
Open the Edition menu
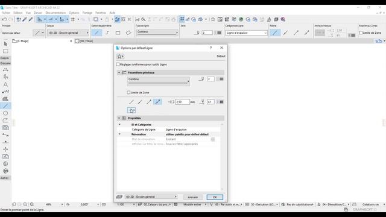pyautogui.click(x=17, y=13)
